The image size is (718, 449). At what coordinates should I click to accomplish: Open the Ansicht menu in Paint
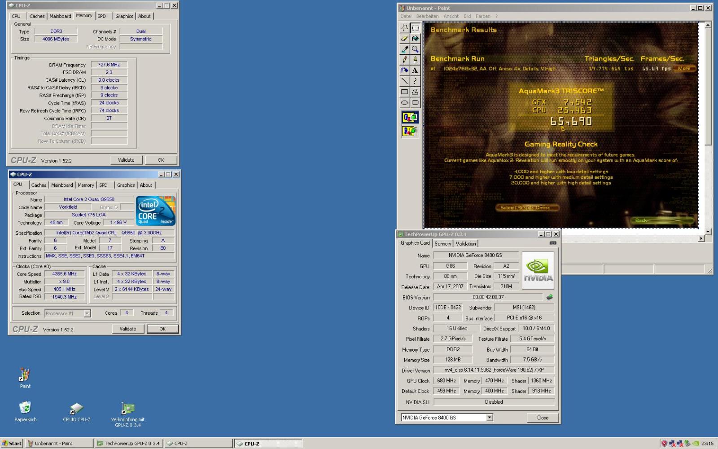(451, 16)
